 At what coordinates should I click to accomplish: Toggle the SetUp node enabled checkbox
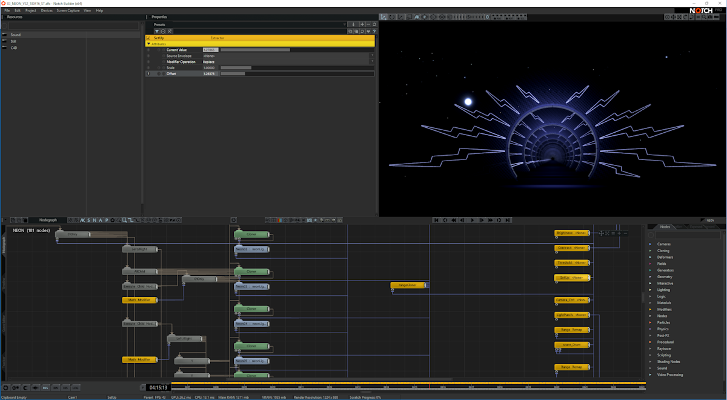tap(148, 38)
